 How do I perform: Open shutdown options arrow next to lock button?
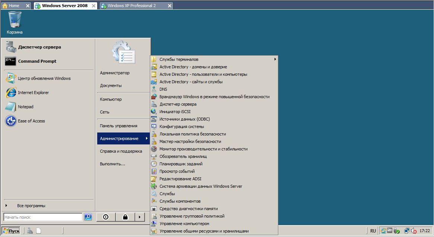(139, 217)
